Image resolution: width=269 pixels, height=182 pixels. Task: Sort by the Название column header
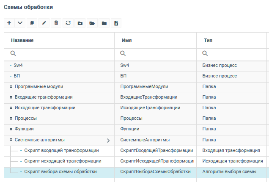[23, 40]
